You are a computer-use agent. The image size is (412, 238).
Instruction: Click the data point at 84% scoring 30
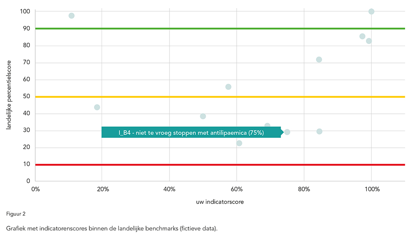pos(319,131)
